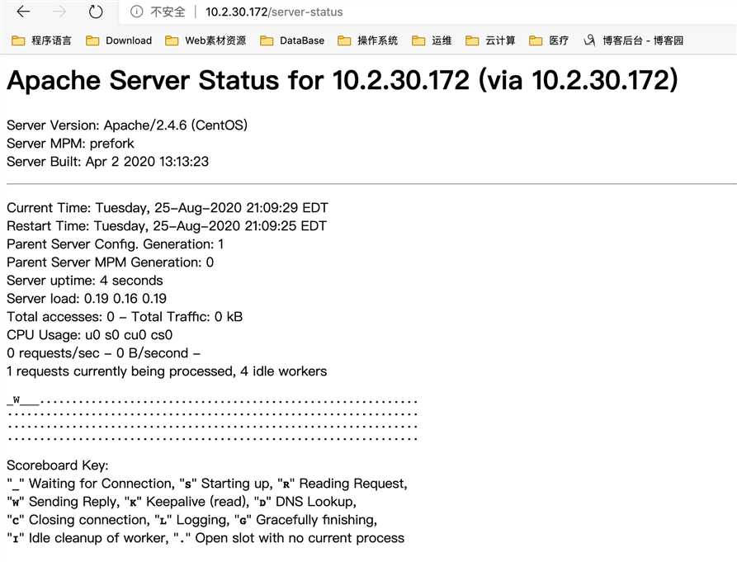Click the Sending Reply key entry
Viewport: 737px width, 562px height.
[x=64, y=502]
